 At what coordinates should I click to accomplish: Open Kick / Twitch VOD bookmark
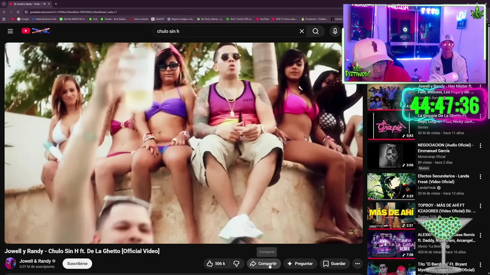(x=239, y=19)
